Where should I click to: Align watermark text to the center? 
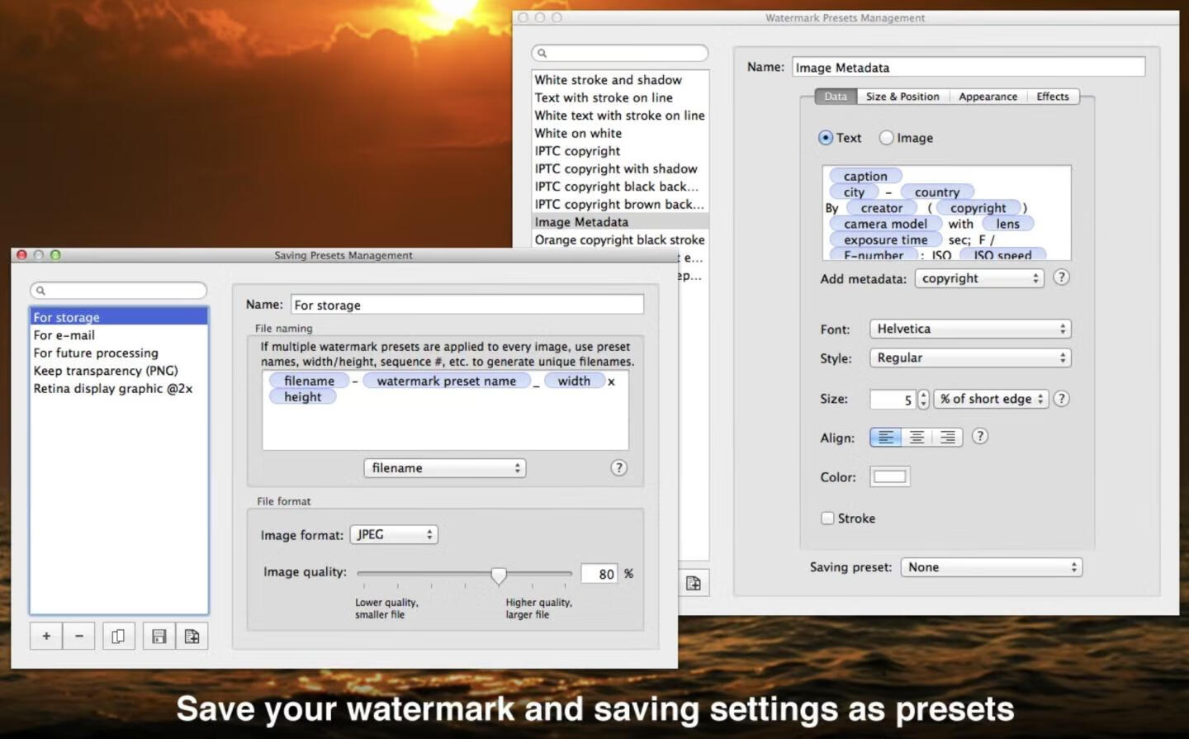point(917,438)
